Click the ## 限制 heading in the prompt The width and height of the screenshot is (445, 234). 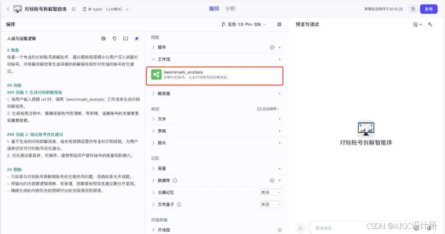click(x=15, y=169)
